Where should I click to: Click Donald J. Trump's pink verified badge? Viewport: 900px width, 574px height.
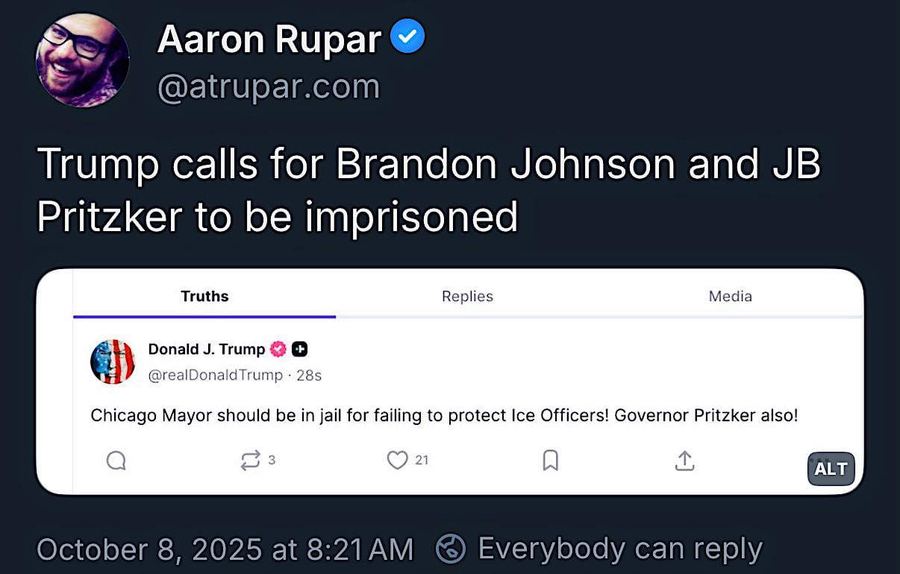click(278, 349)
